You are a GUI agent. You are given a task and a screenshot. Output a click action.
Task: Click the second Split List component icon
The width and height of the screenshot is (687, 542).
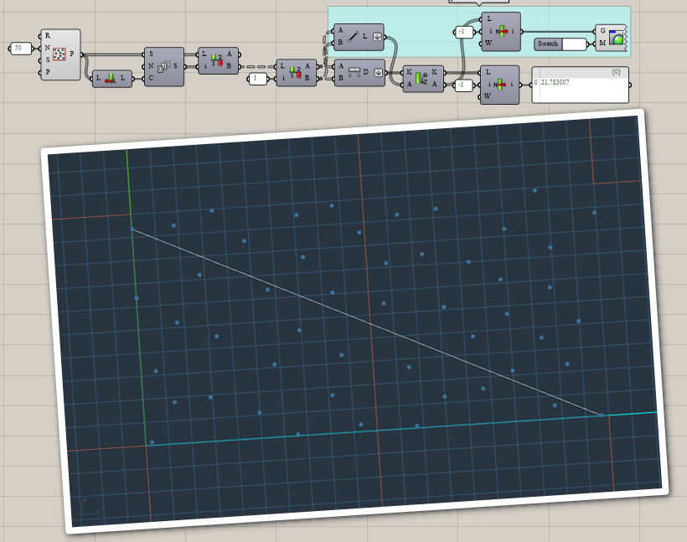295,72
